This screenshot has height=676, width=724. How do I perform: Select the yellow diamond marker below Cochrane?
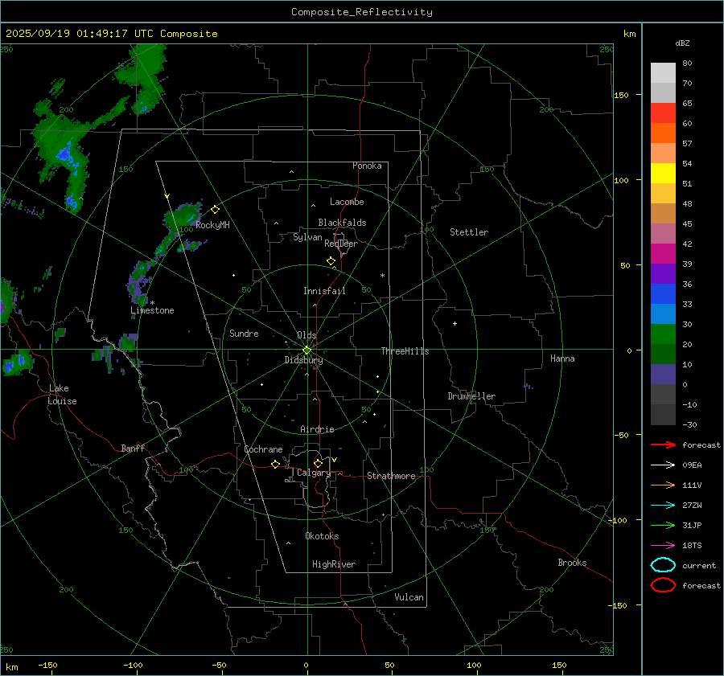point(275,465)
